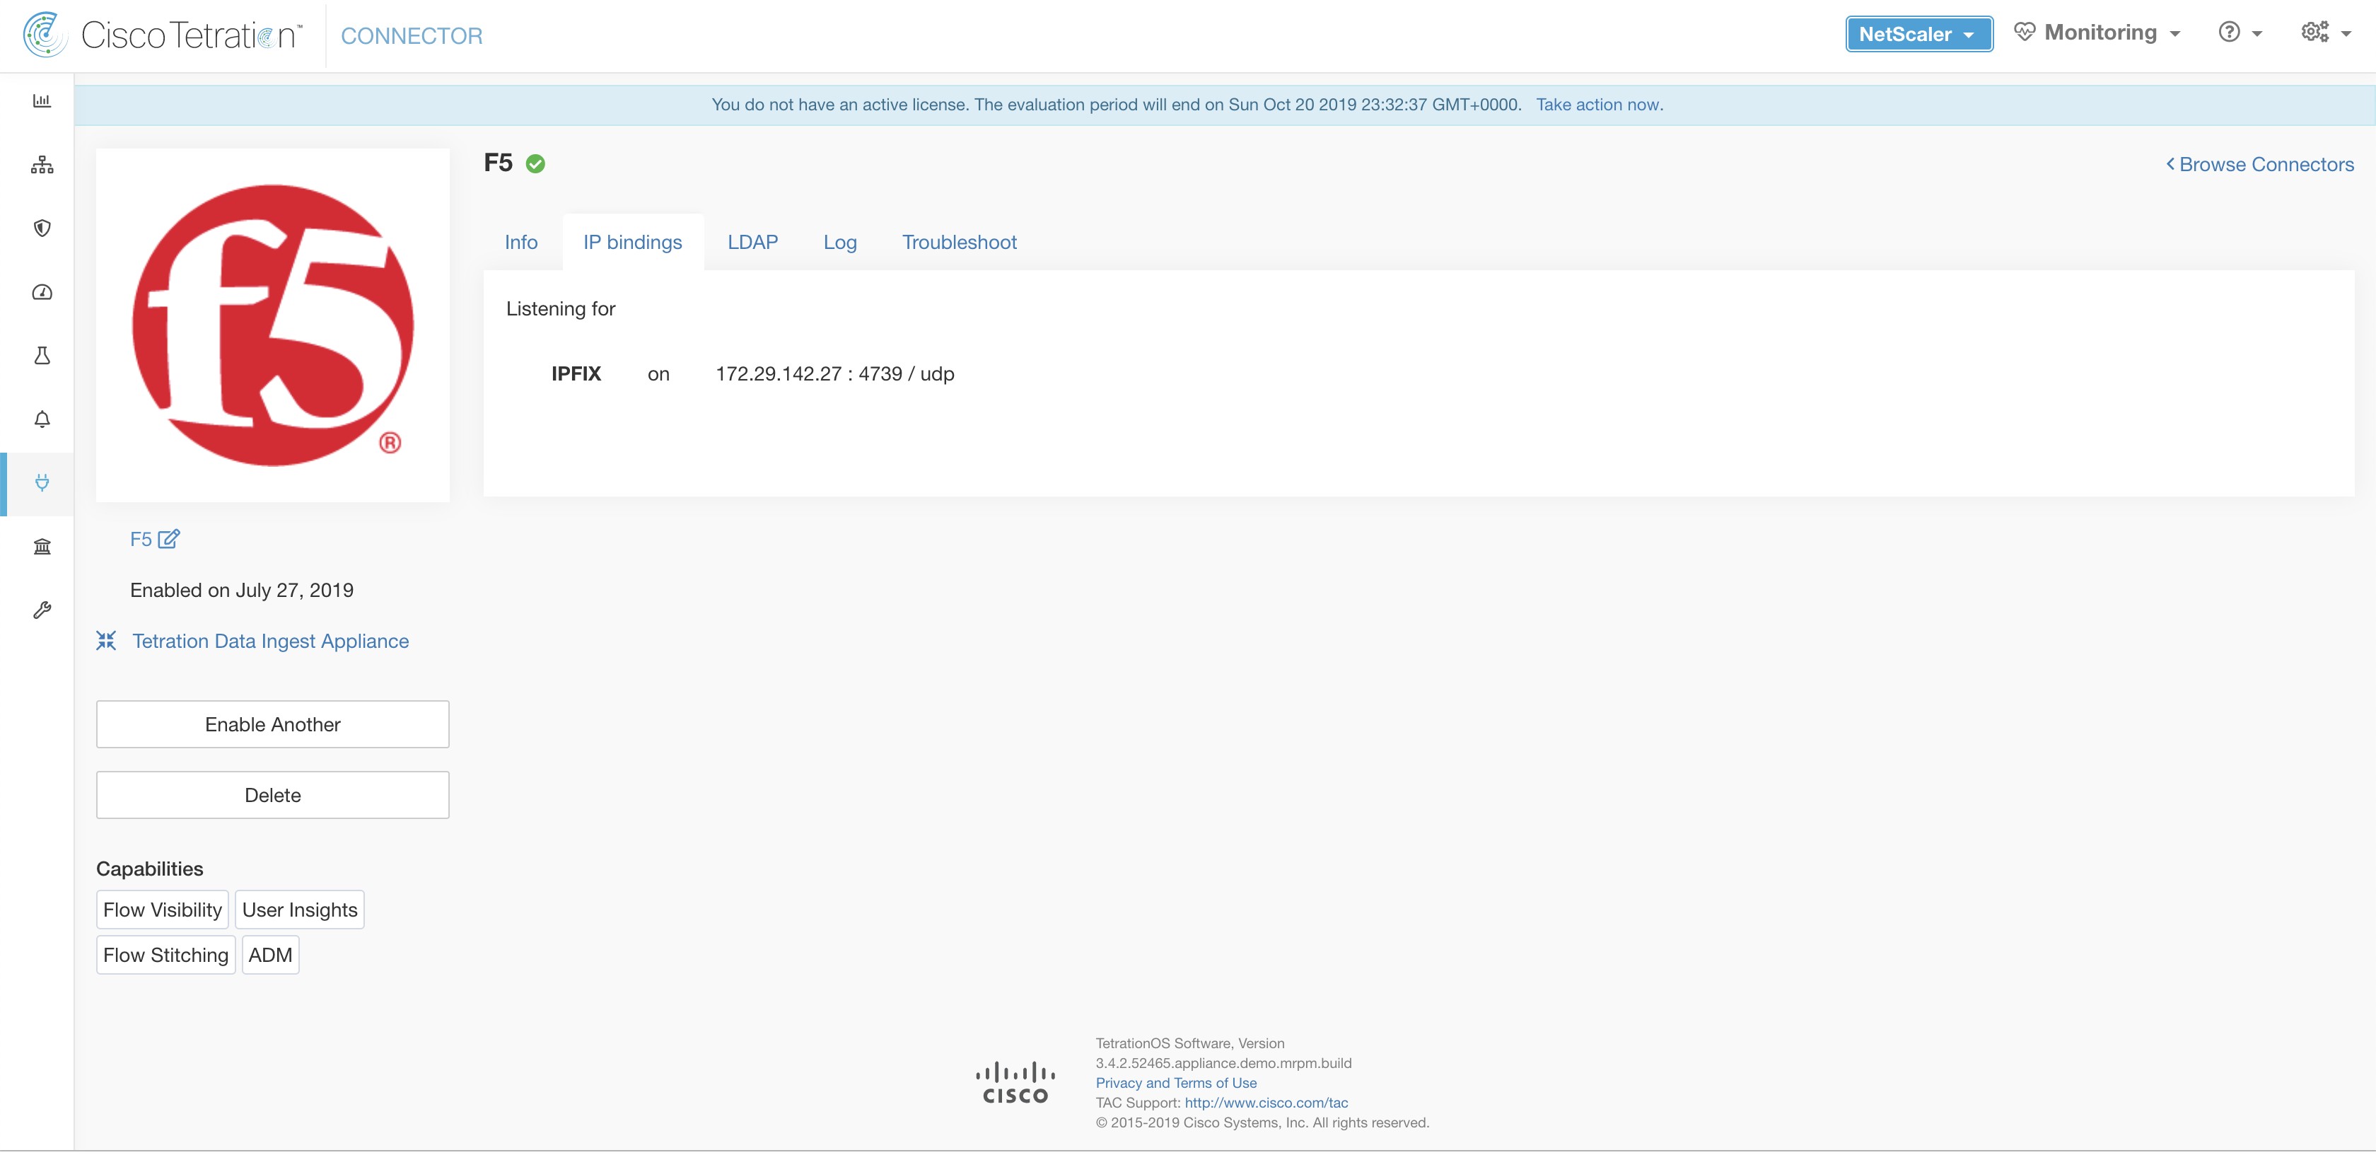Click the Enable Another button
Screen dimensions: 2376x1155
(x=273, y=724)
